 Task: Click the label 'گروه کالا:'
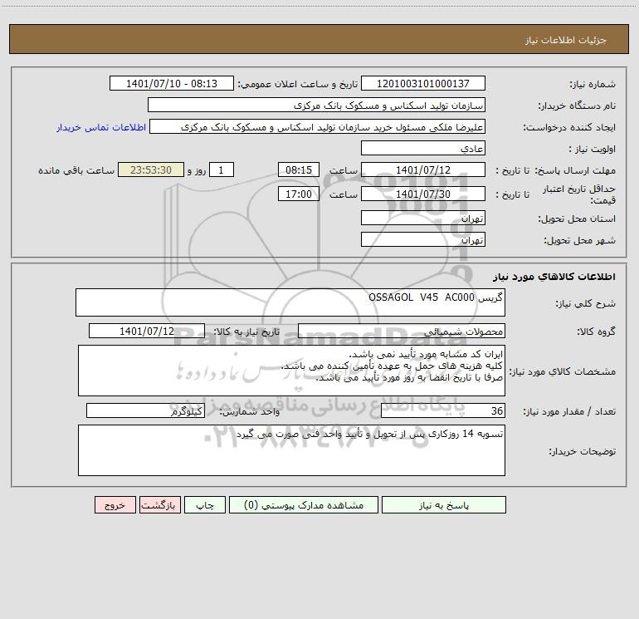tap(597, 332)
